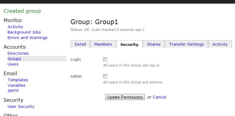Open email Variables link
The width and height of the screenshot is (235, 116).
pyautogui.click(x=17, y=85)
